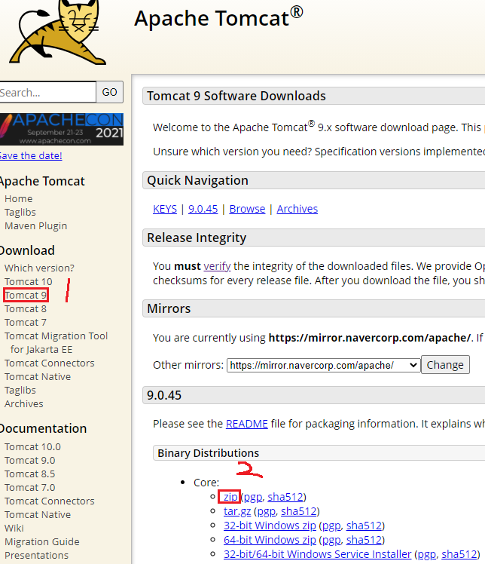Open sha512 for 32-bit Windows zip
The height and width of the screenshot is (564, 485).
[x=364, y=526]
